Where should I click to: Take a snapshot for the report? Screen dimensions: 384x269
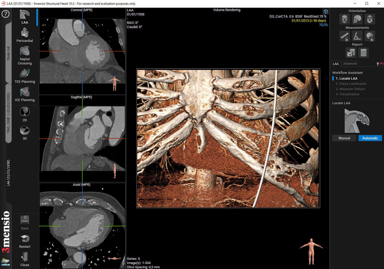point(351,52)
